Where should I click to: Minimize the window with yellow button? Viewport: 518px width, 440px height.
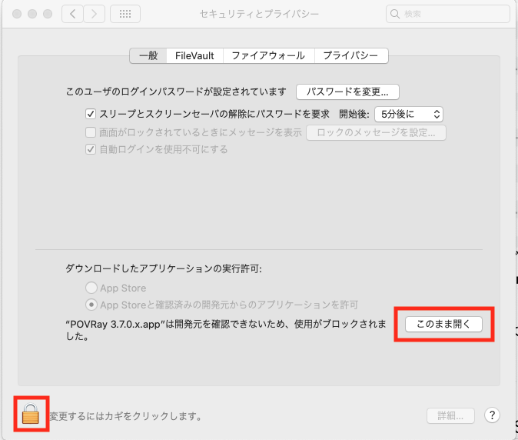click(x=33, y=14)
